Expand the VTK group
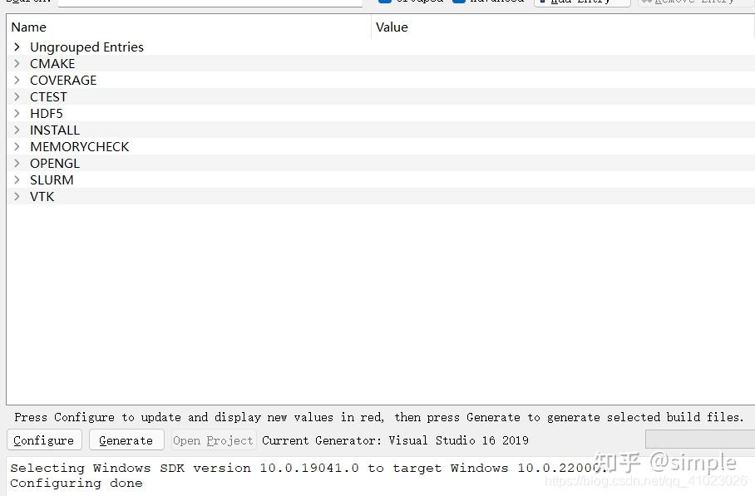755x496 pixels. click(17, 196)
